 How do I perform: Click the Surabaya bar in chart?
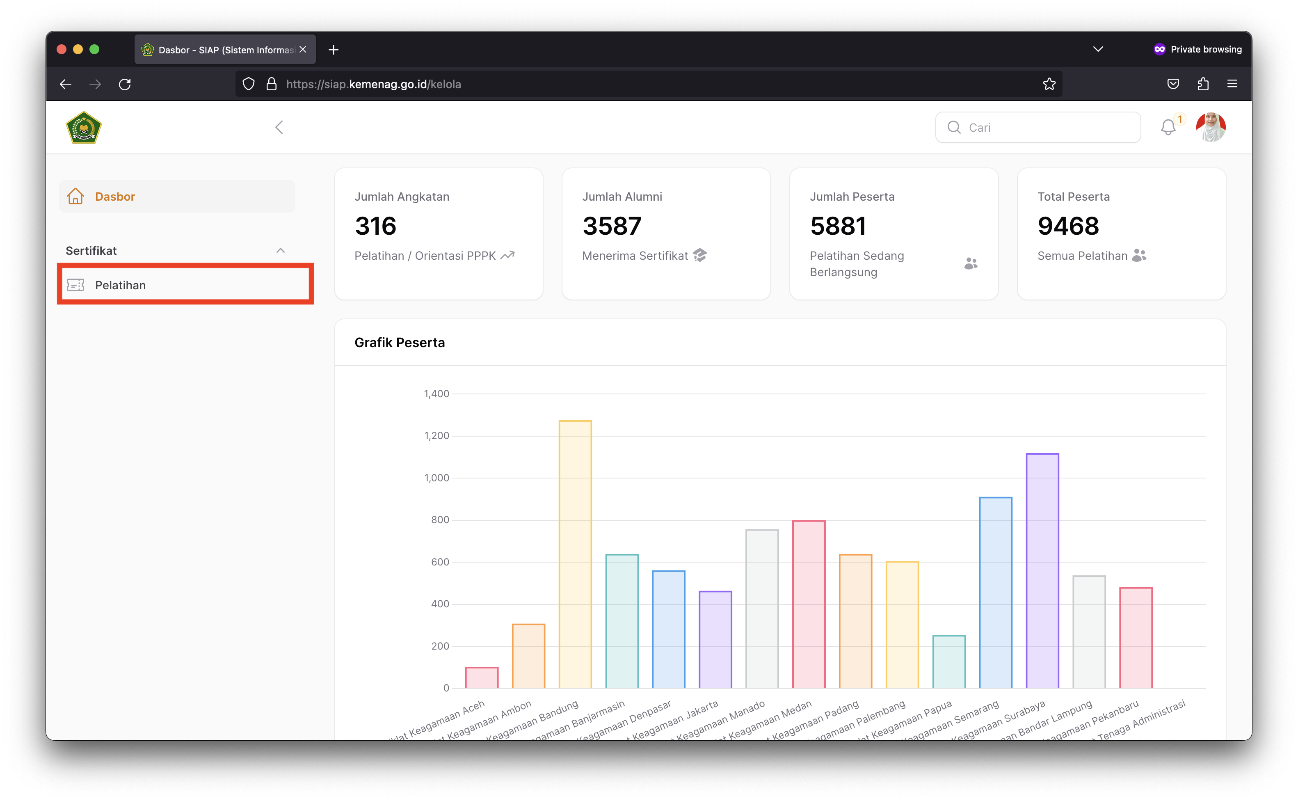1042,570
